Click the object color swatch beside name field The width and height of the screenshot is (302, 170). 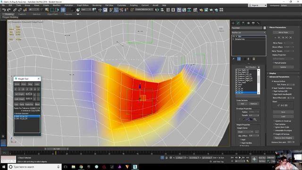[265, 28]
